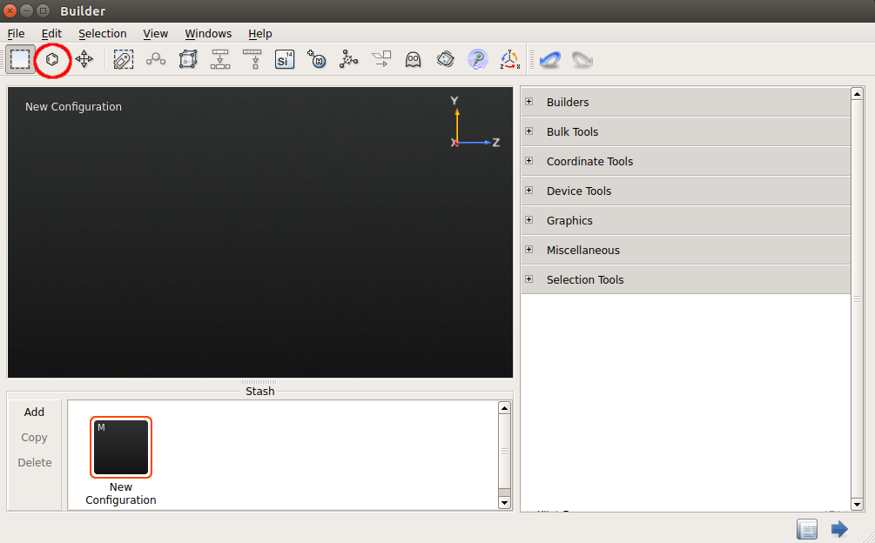Click the atom with radiating bonds icon
The width and height of the screenshot is (875, 543).
(349, 59)
